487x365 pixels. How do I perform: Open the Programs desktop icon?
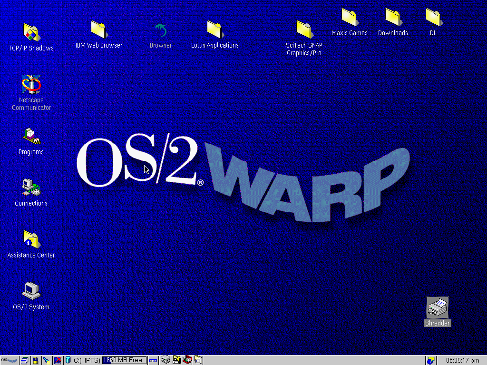click(x=31, y=136)
